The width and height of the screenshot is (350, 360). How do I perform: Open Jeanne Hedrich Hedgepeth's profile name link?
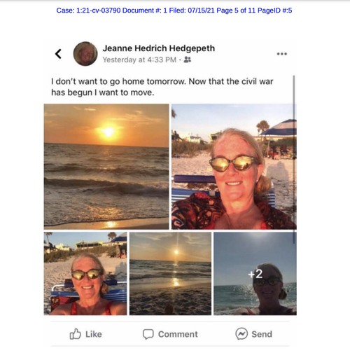point(159,48)
